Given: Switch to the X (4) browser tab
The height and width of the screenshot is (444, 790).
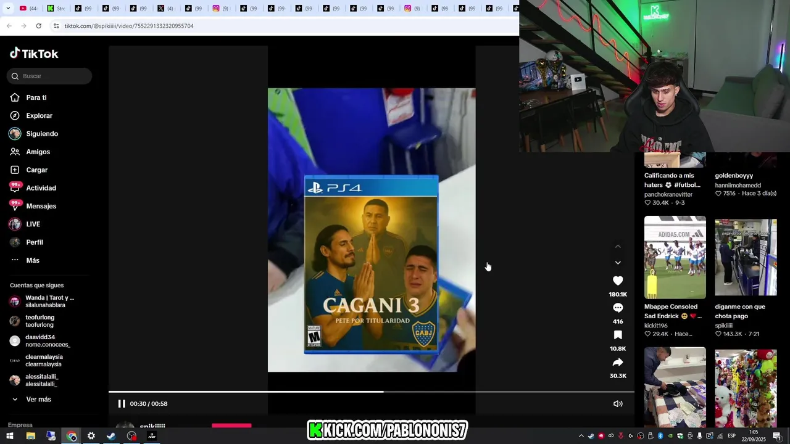Looking at the screenshot, I should (x=165, y=8).
